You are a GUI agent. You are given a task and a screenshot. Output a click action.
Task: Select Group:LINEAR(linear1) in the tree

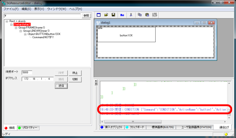click(36, 31)
